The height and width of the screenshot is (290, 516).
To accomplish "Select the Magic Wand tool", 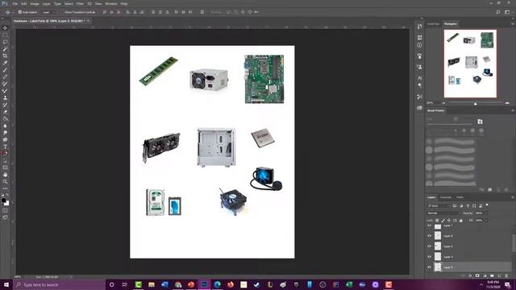I will 5,49.
